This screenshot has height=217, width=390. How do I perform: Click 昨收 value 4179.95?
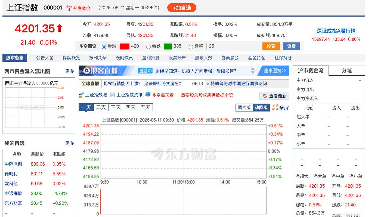102,35
